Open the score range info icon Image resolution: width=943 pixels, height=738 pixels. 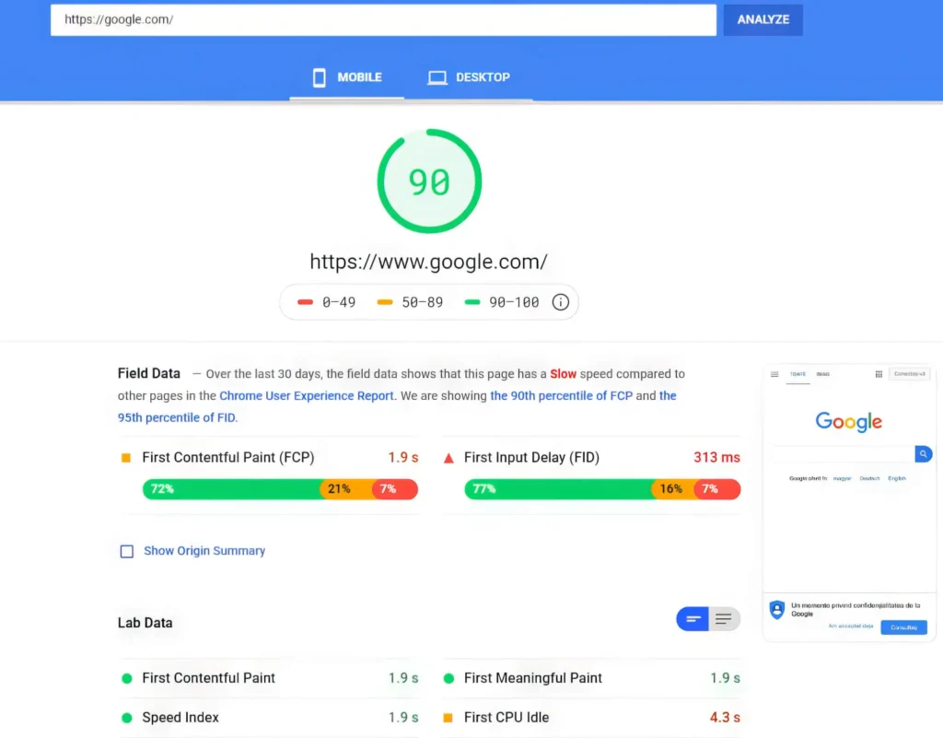[x=561, y=302]
